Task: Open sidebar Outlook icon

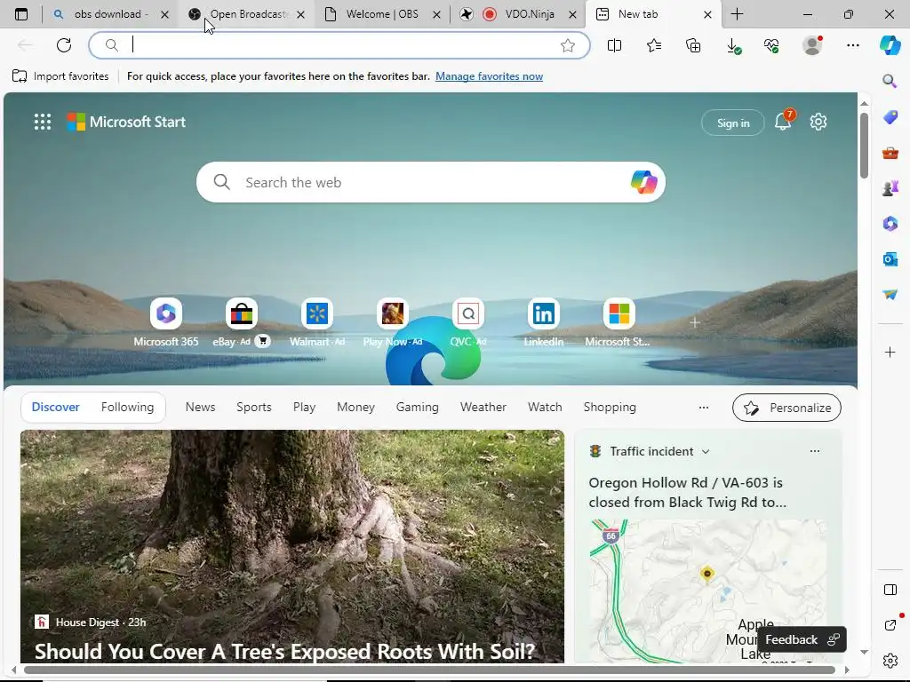Action: 890,258
